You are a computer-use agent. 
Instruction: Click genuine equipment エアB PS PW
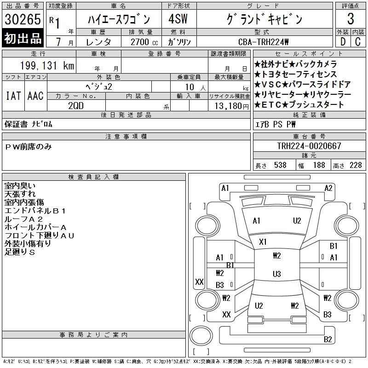[275, 124]
